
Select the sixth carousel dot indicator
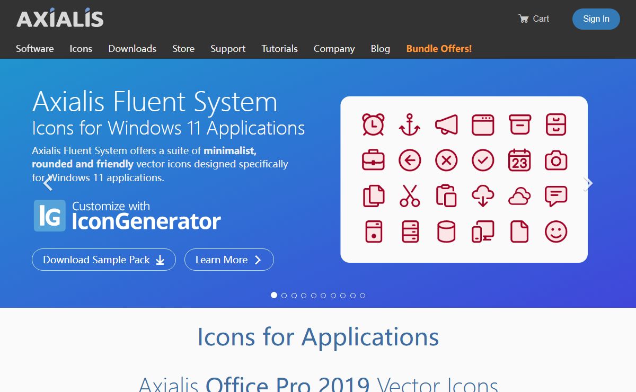pyautogui.click(x=323, y=296)
